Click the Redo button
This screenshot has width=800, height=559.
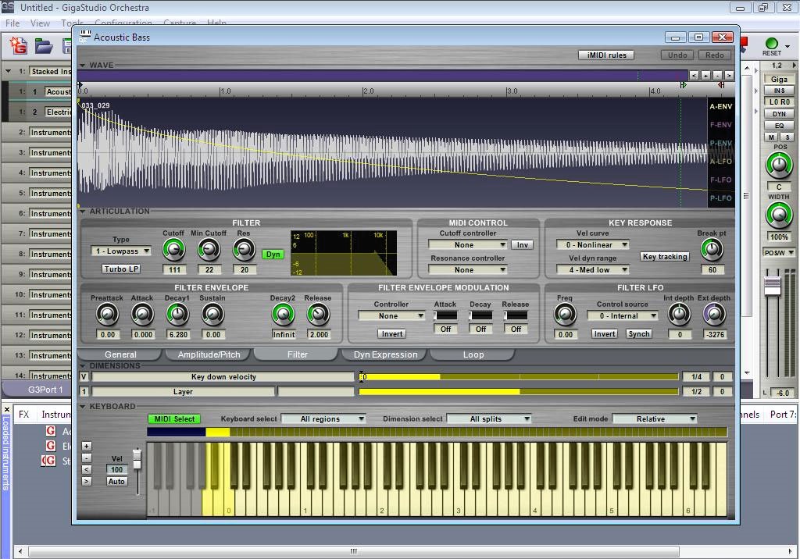(x=714, y=55)
